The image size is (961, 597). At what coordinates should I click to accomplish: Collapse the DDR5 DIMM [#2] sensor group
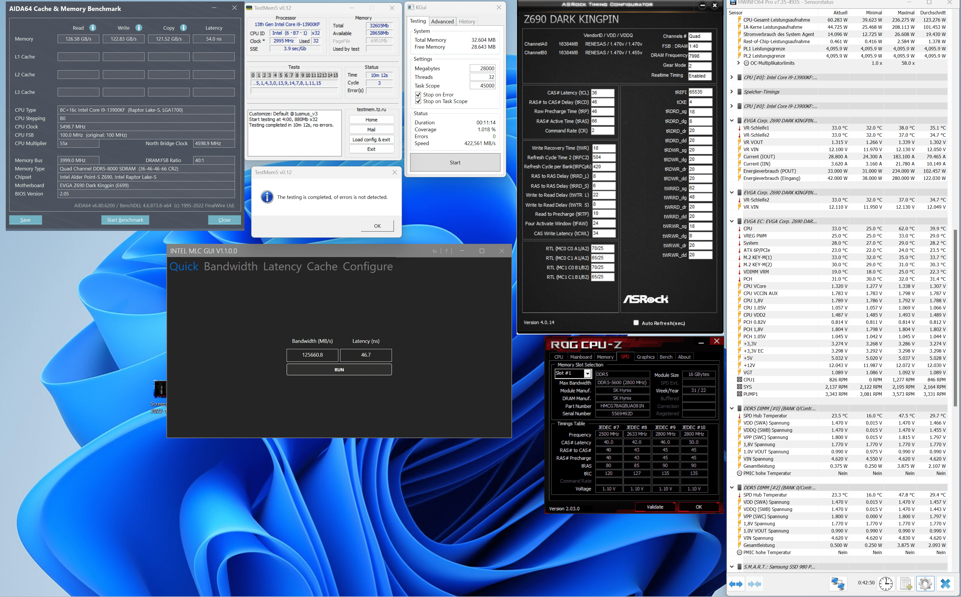(x=731, y=488)
